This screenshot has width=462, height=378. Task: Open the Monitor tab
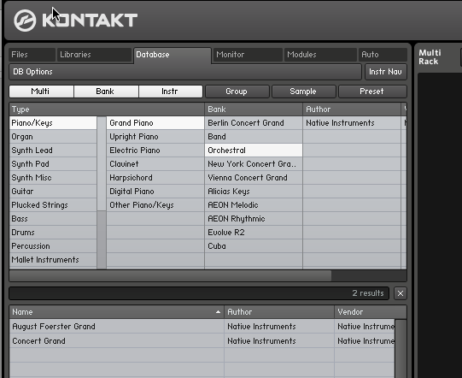[248, 55]
